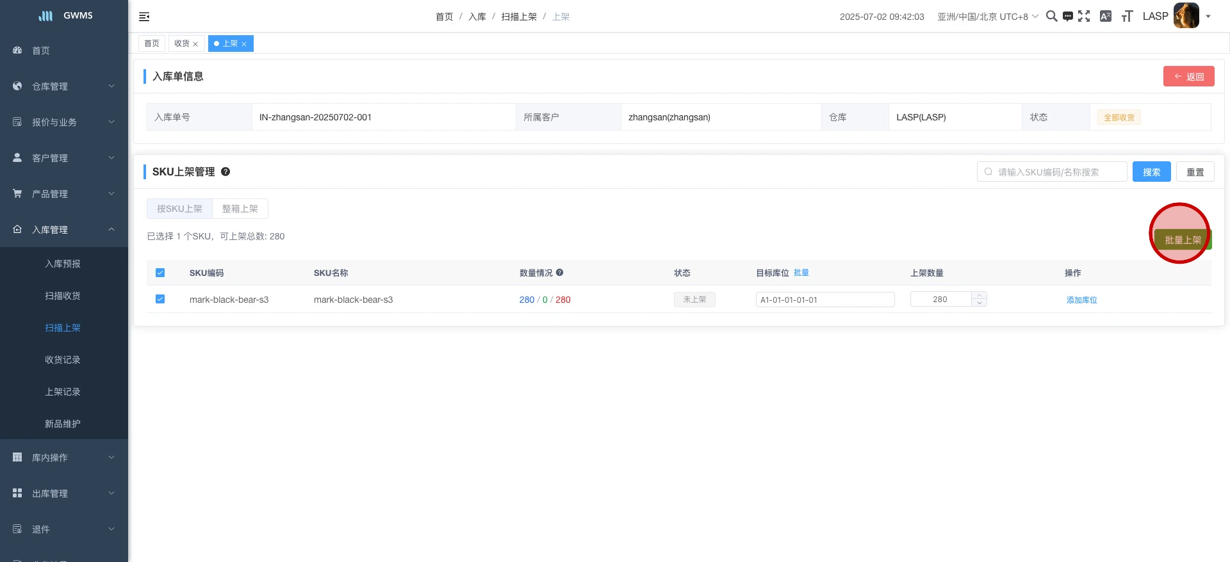Click the SKU编码/名称 search input field
Viewport: 1230px width, 562px height.
point(1057,172)
